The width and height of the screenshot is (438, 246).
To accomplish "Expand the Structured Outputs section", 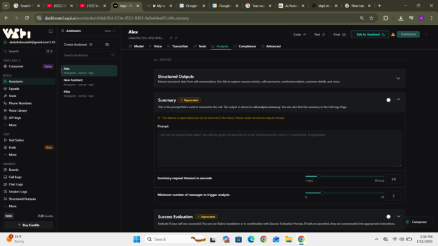I will tap(398, 78).
